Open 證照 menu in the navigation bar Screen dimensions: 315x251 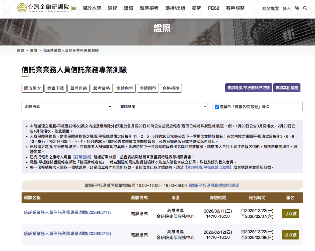tap(129, 8)
